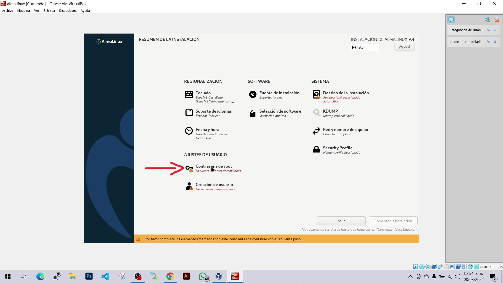503x283 pixels.
Task: Open Fecha y hora settings
Action: (x=206, y=134)
